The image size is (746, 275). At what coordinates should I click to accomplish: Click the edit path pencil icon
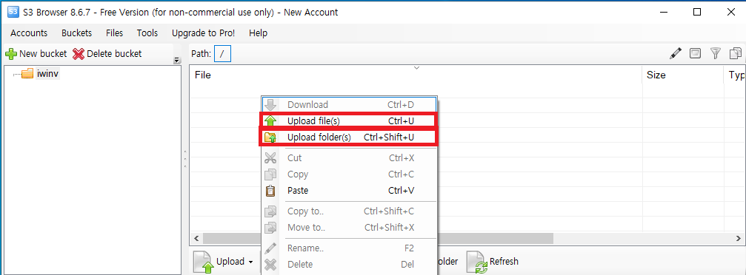click(x=675, y=53)
